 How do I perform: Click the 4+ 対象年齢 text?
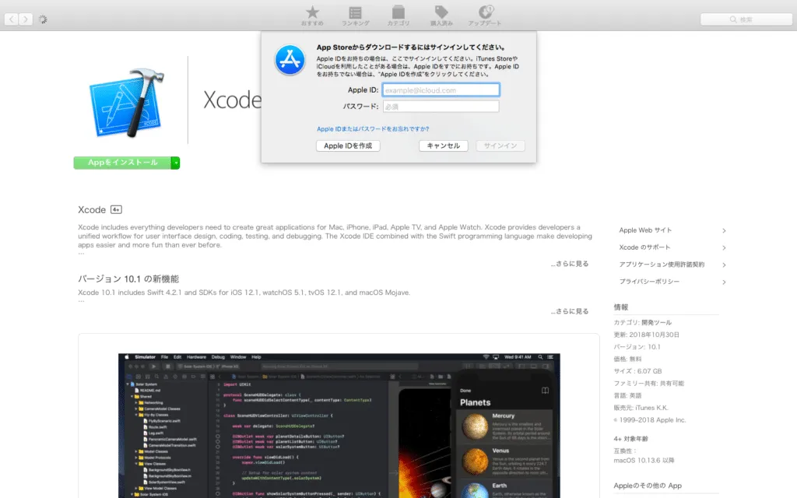click(630, 439)
